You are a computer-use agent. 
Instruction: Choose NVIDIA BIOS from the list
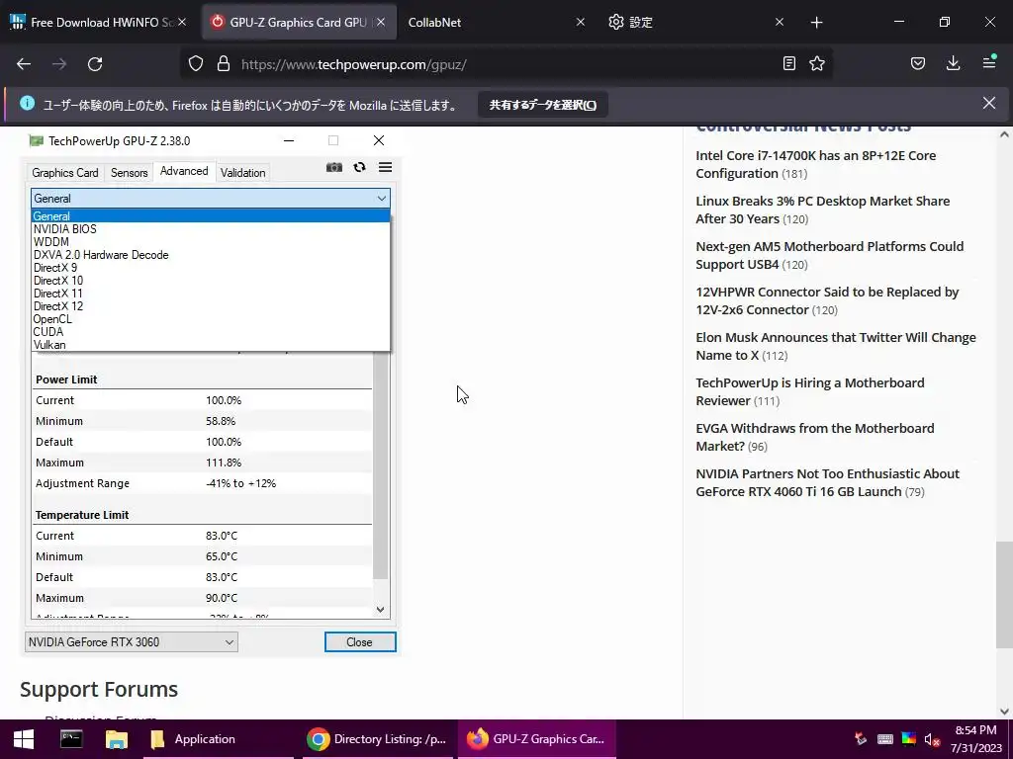coord(211,229)
